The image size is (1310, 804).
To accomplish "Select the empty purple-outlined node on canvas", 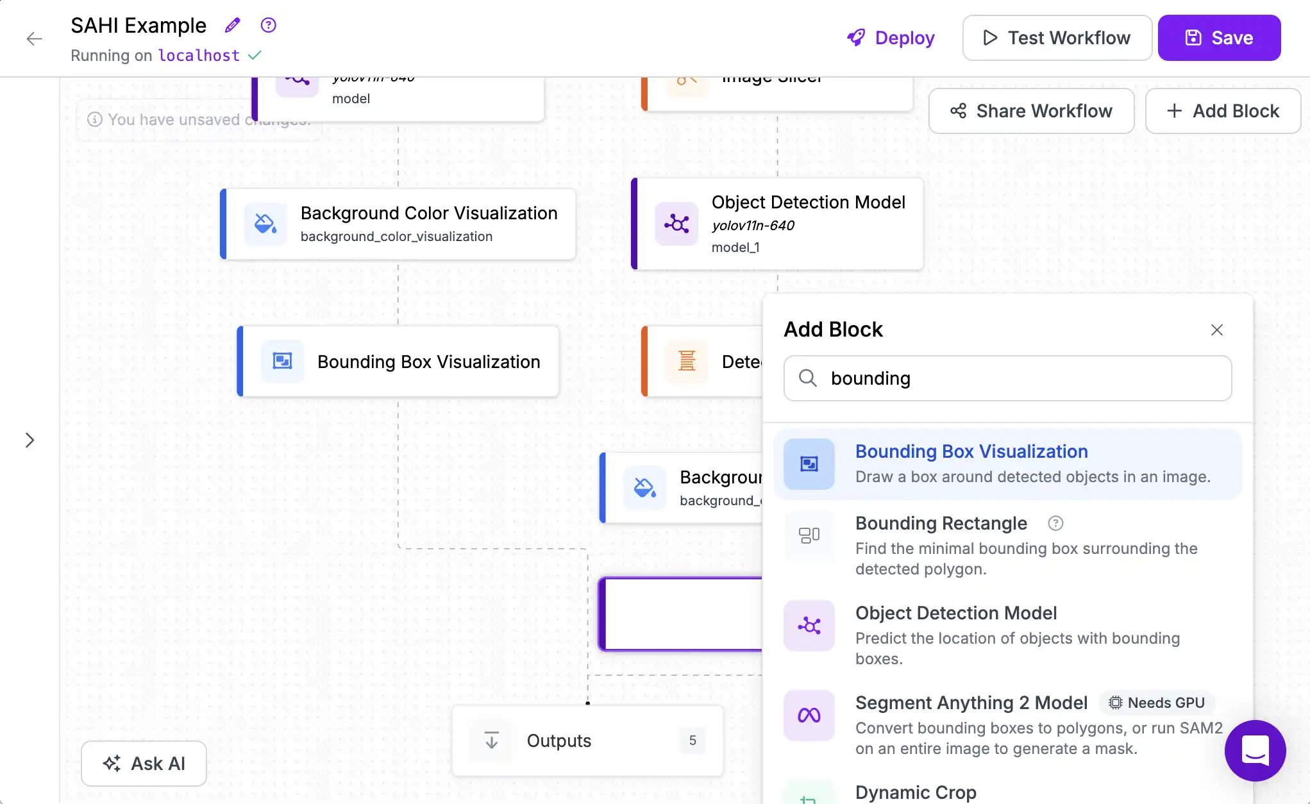I will (x=681, y=614).
